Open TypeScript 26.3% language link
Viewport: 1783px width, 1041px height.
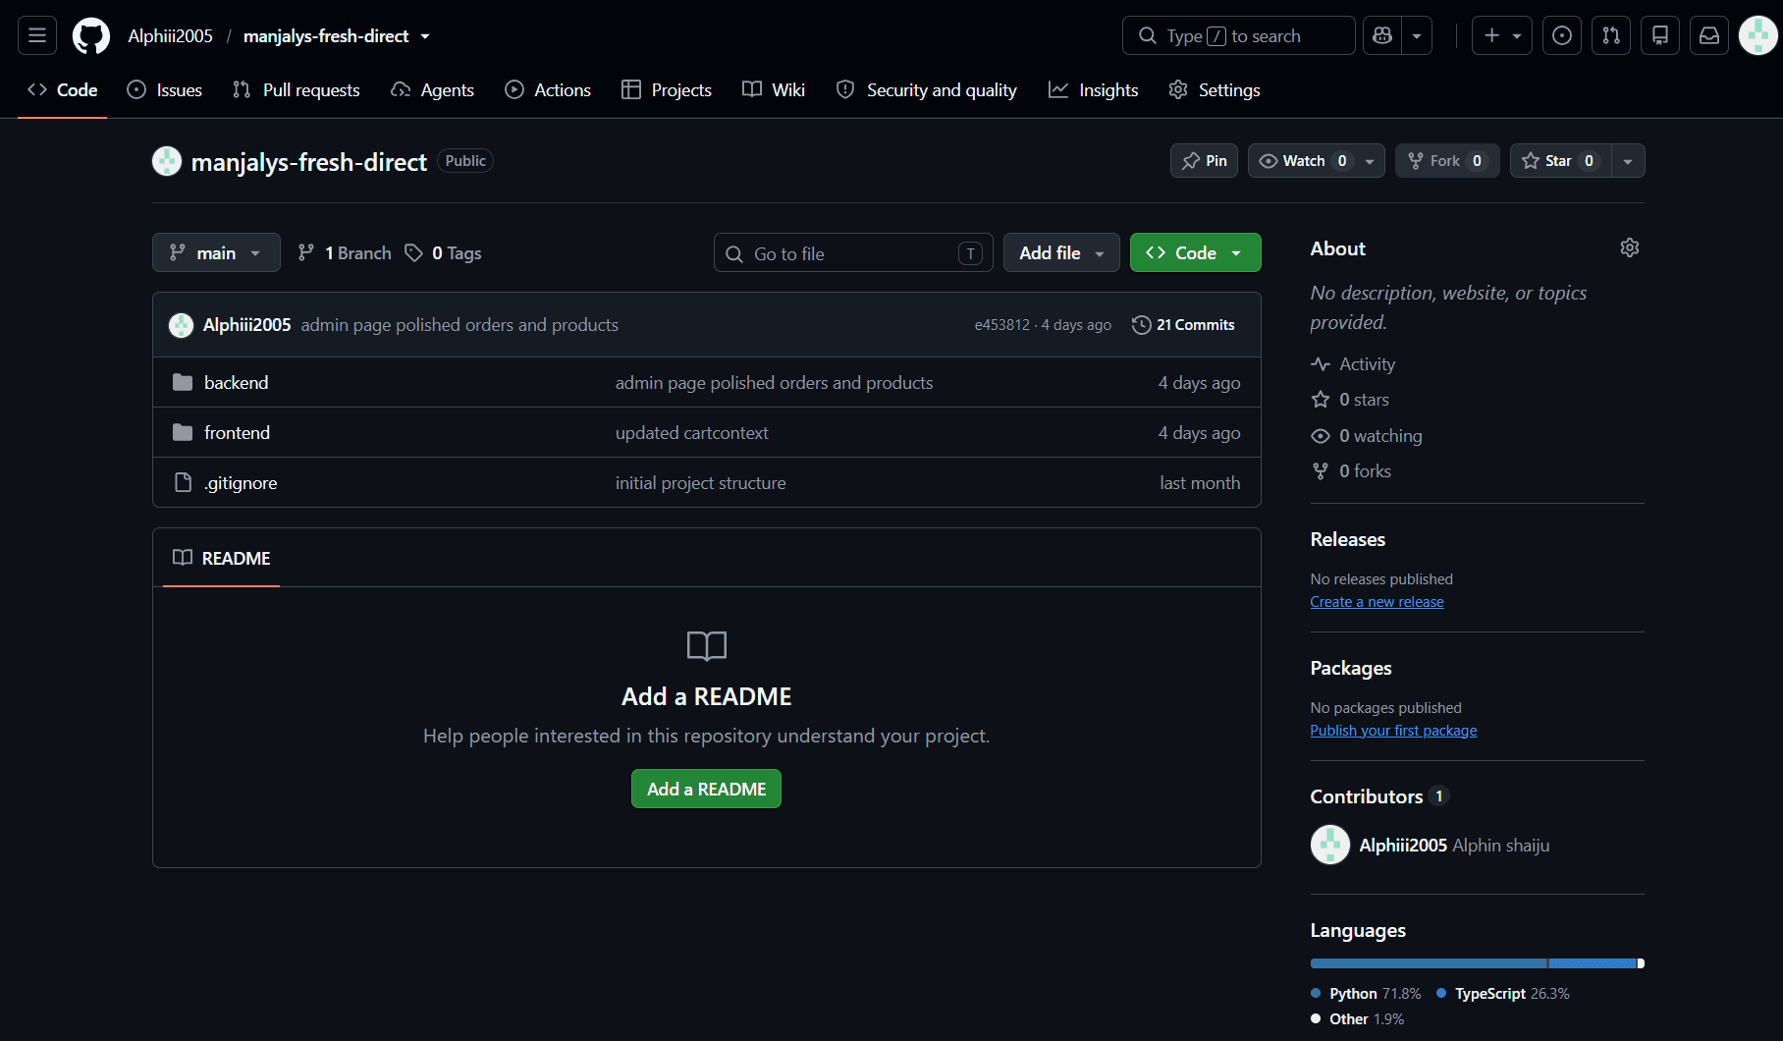tap(1503, 994)
